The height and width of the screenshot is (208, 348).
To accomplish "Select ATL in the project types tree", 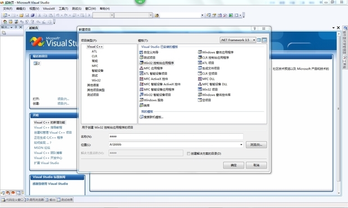I will (94, 51).
